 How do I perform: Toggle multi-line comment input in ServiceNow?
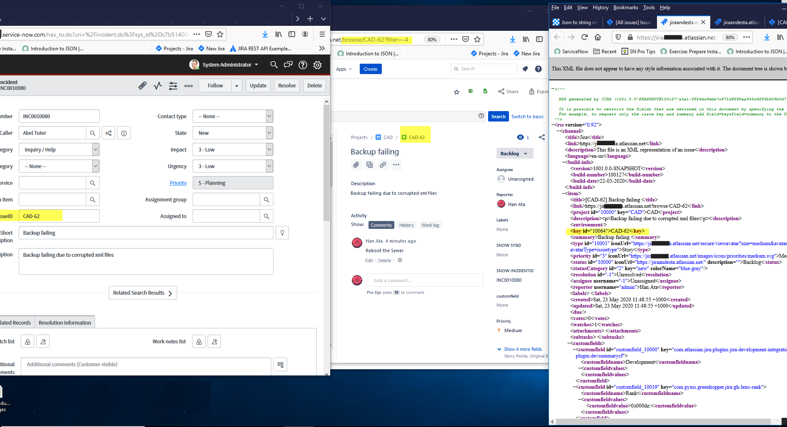tap(281, 365)
